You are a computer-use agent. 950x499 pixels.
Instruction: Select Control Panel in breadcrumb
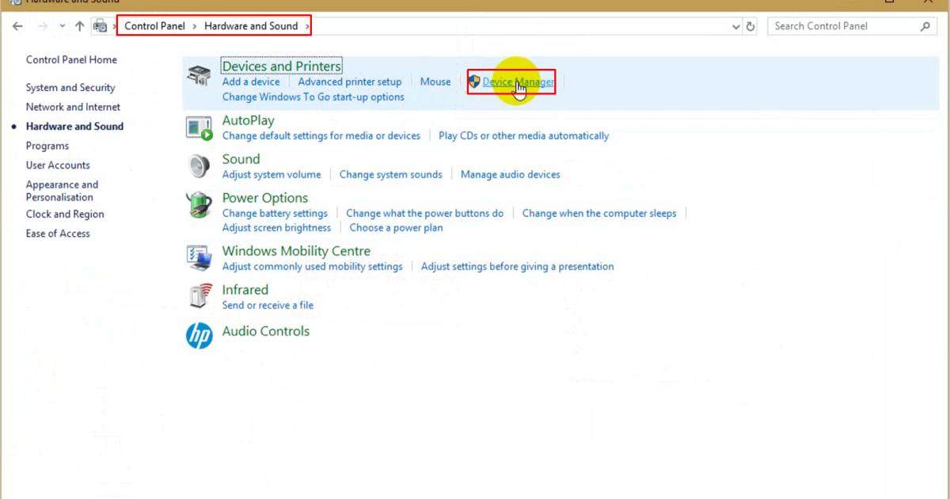point(155,26)
